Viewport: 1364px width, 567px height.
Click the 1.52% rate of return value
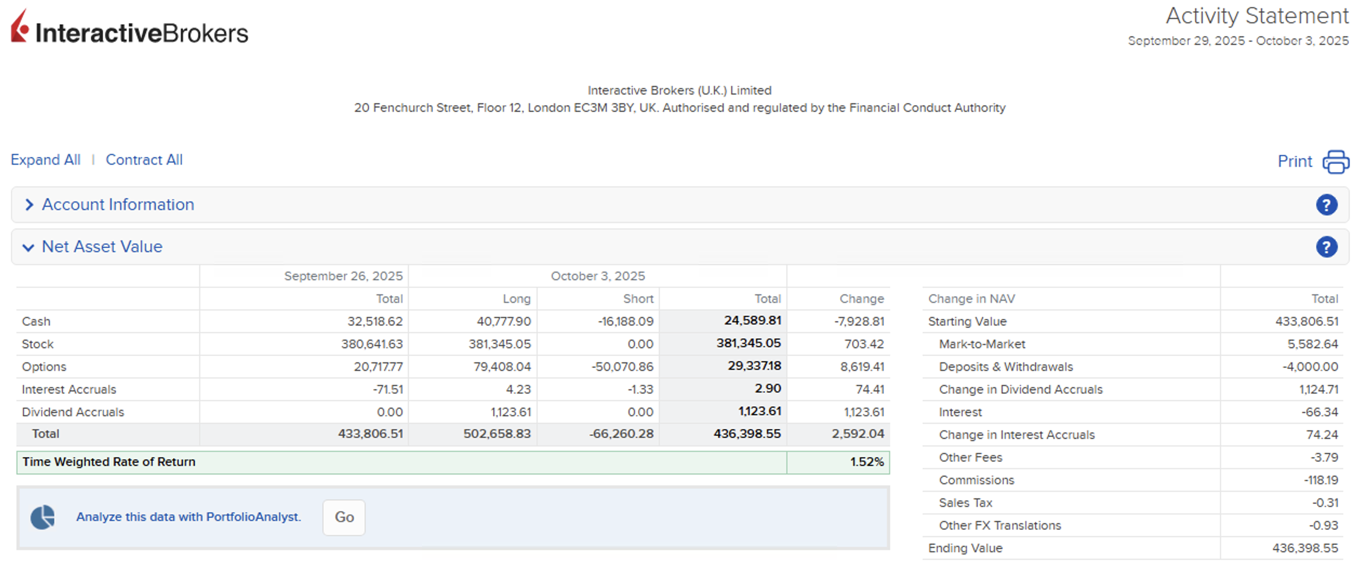coord(866,462)
